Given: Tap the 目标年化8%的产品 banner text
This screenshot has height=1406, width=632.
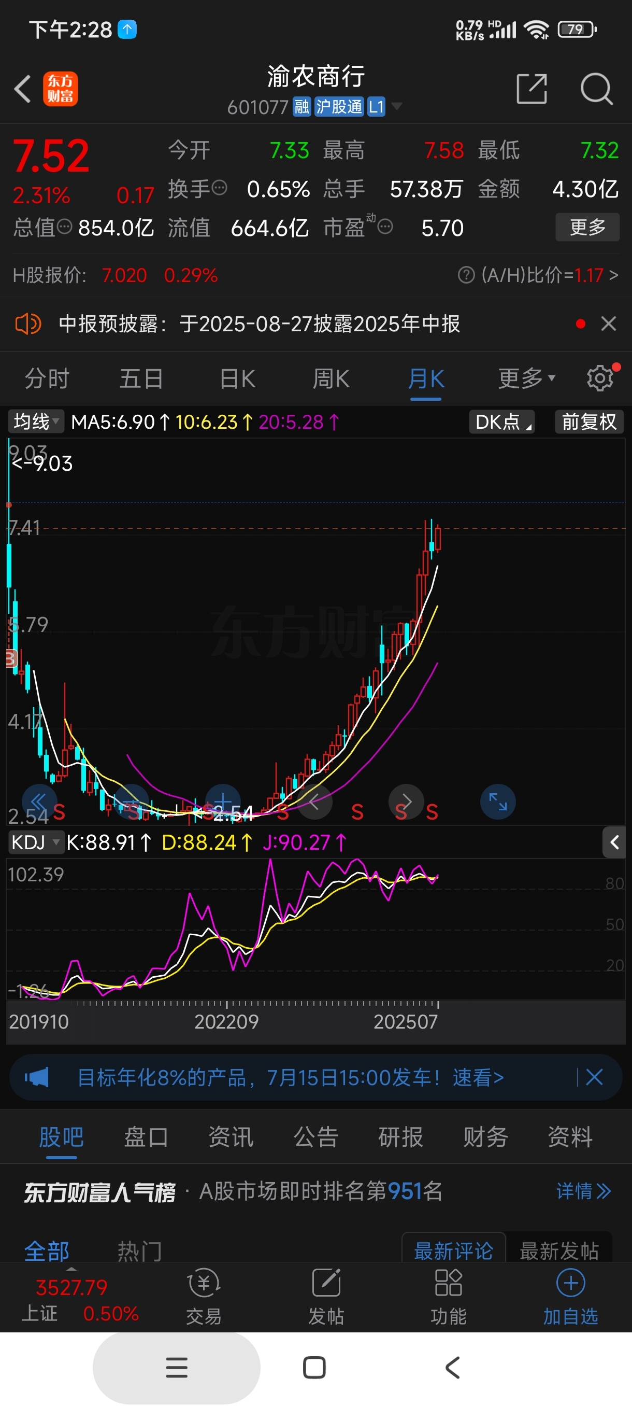Looking at the screenshot, I should (290, 1077).
